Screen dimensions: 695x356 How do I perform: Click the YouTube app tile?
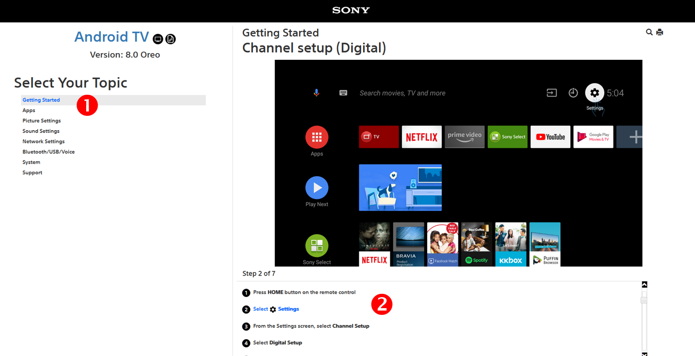pos(550,137)
